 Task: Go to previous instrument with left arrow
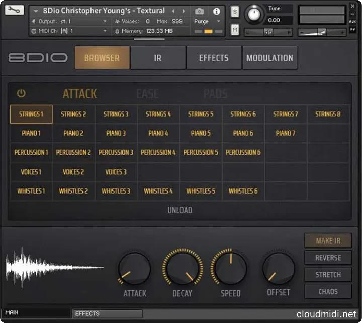pyautogui.click(x=173, y=11)
